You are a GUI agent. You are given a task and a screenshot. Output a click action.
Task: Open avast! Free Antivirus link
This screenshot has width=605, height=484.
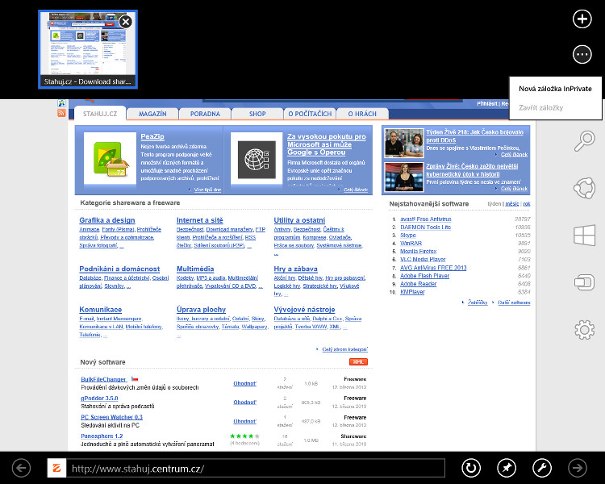(x=426, y=219)
